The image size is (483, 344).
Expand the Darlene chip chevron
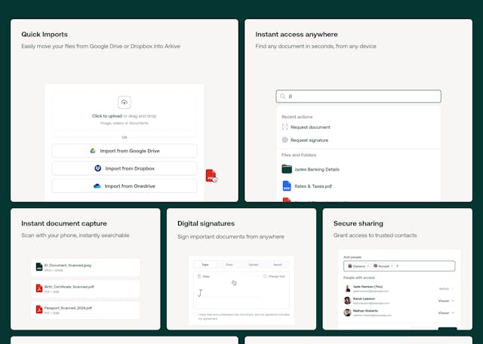368,266
